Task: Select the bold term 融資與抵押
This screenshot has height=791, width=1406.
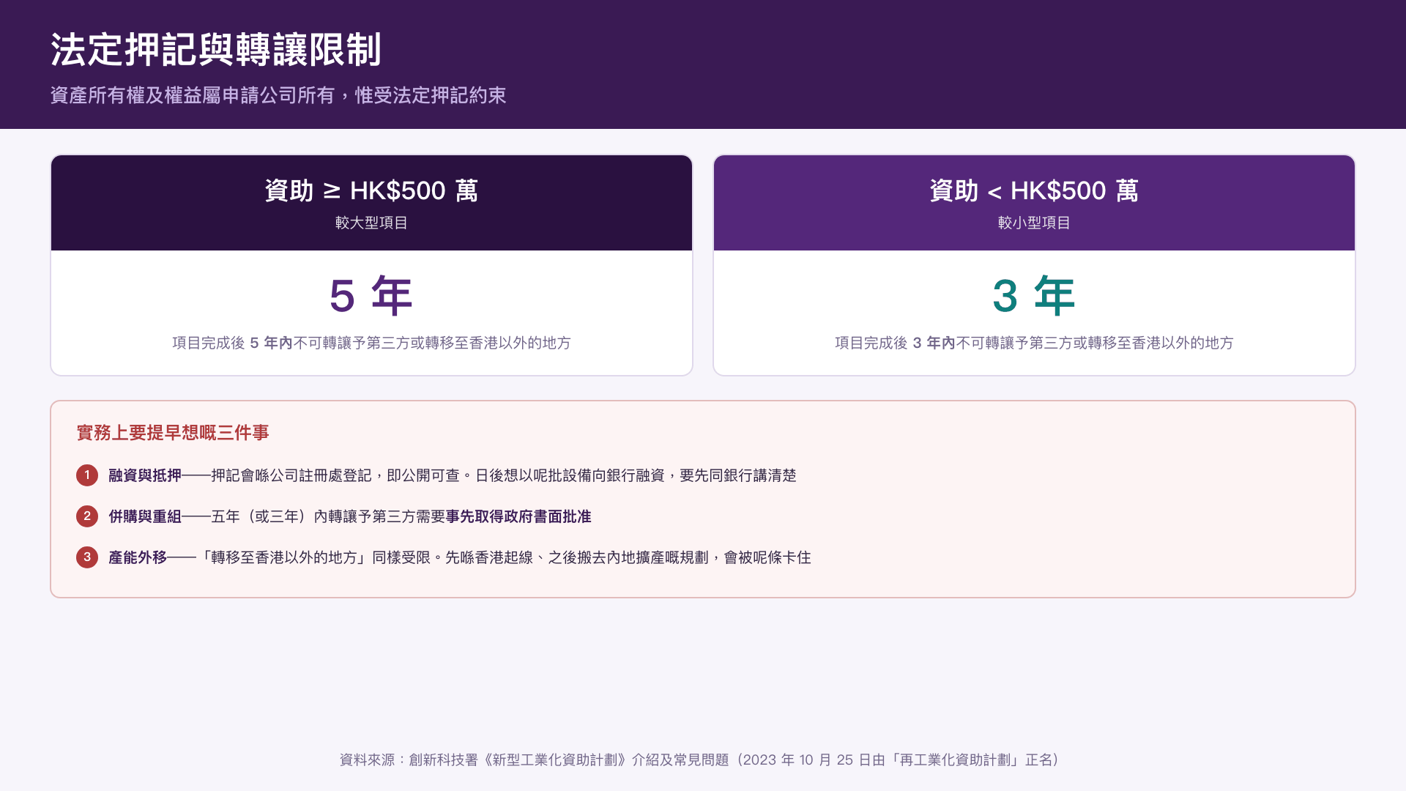Action: pos(145,475)
